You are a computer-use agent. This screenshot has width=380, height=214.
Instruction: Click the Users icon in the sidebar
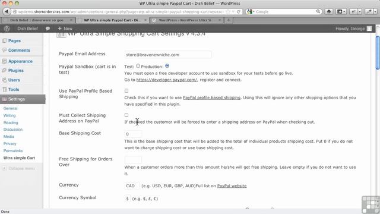pos(4,80)
